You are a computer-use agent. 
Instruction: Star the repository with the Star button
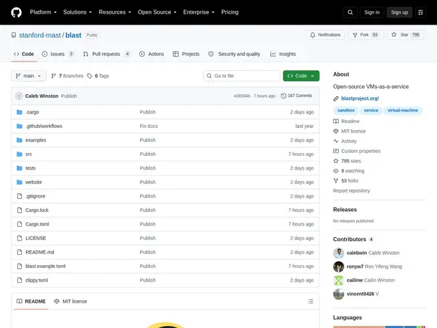[x=406, y=35]
